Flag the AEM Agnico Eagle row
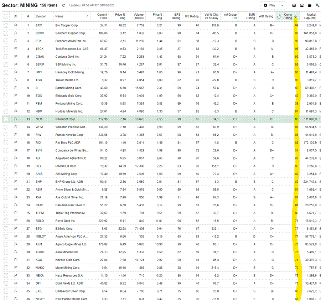 16,244
